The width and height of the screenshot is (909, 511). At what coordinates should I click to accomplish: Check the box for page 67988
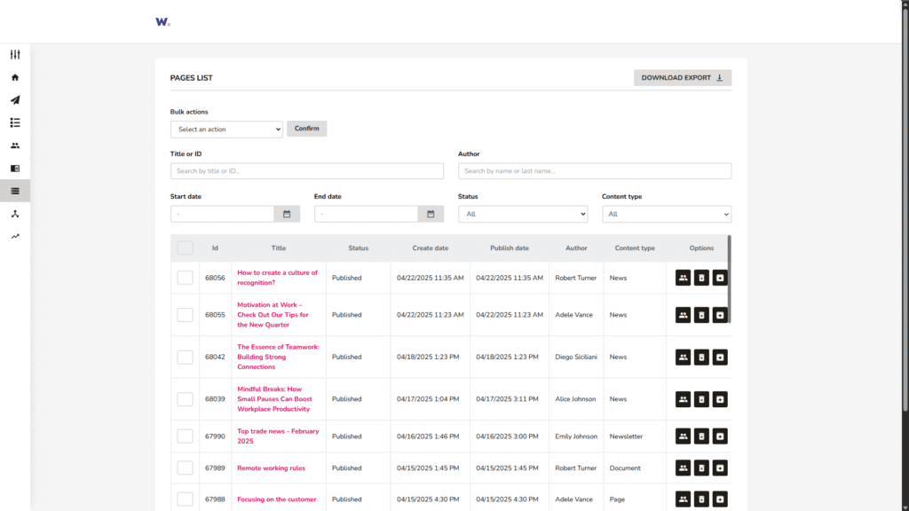(185, 499)
